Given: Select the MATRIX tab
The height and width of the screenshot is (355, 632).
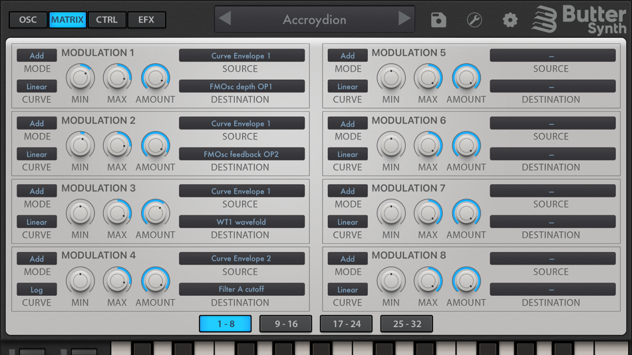Looking at the screenshot, I should [x=67, y=20].
